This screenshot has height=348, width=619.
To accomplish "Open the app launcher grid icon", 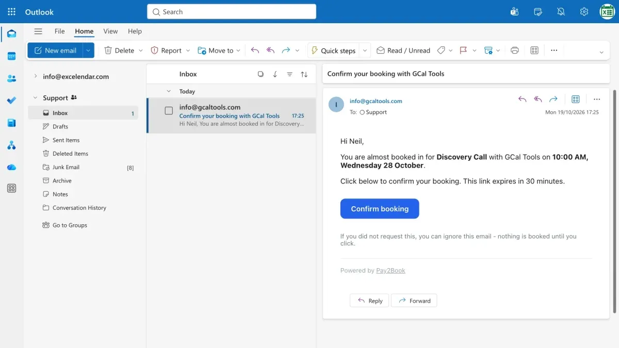I will [11, 12].
